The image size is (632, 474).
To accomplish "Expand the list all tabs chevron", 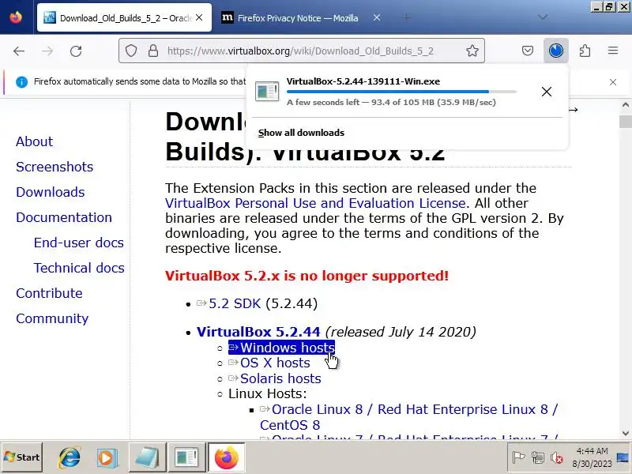I will tap(543, 17).
